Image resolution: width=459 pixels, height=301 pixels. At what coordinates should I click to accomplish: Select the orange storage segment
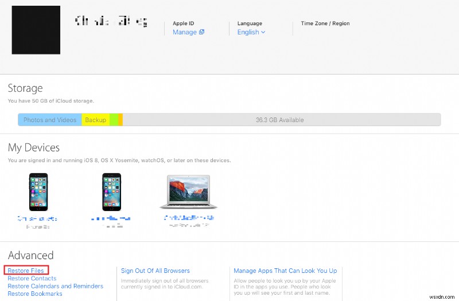120,120
